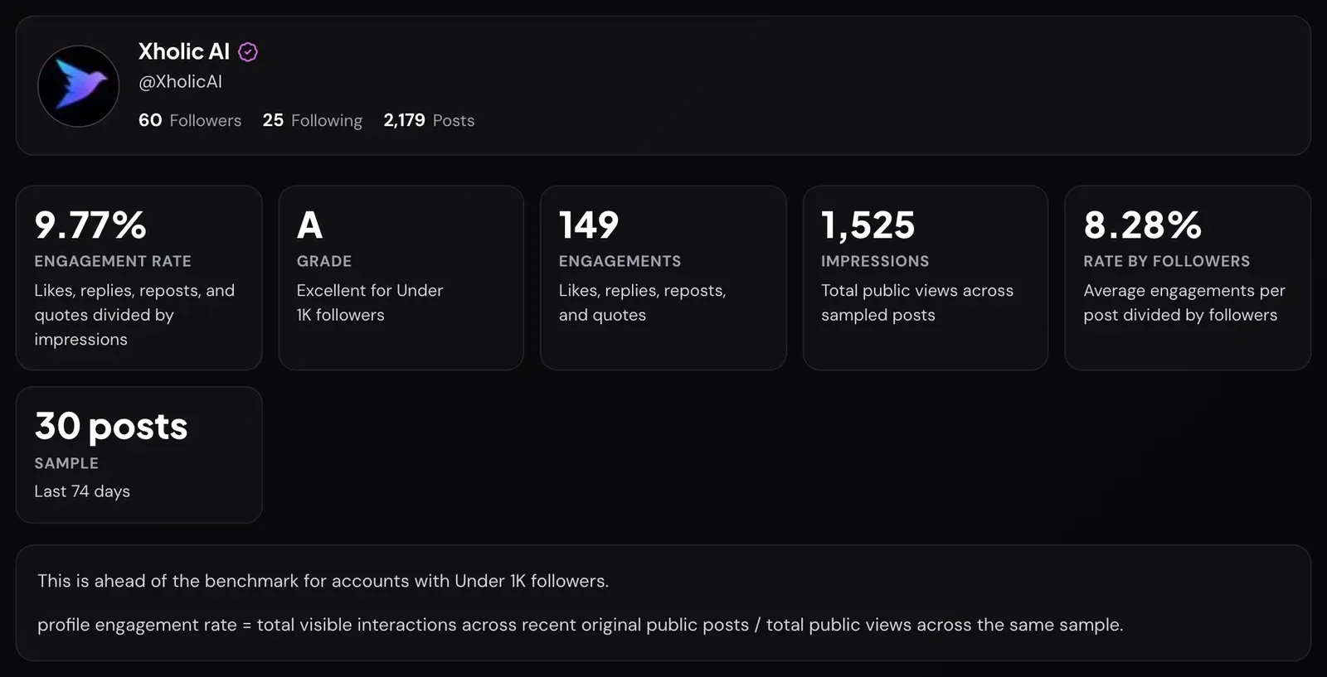
Task: Click the 8.28% rate by followers value
Action: [x=1142, y=225]
